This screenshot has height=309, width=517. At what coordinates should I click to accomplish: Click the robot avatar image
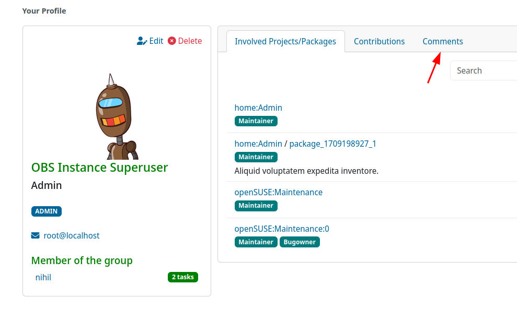tap(116, 115)
